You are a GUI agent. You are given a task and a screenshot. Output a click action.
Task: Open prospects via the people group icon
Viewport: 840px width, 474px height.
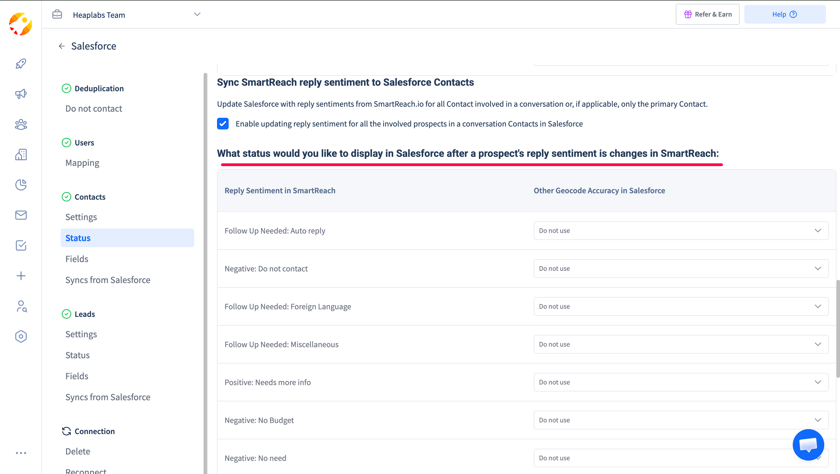click(21, 124)
